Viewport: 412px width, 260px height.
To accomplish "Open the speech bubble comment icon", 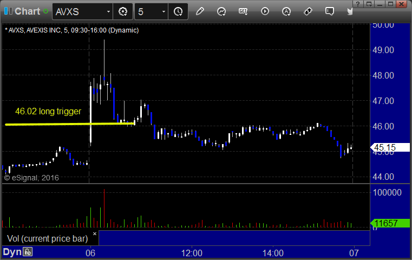I will (330, 11).
